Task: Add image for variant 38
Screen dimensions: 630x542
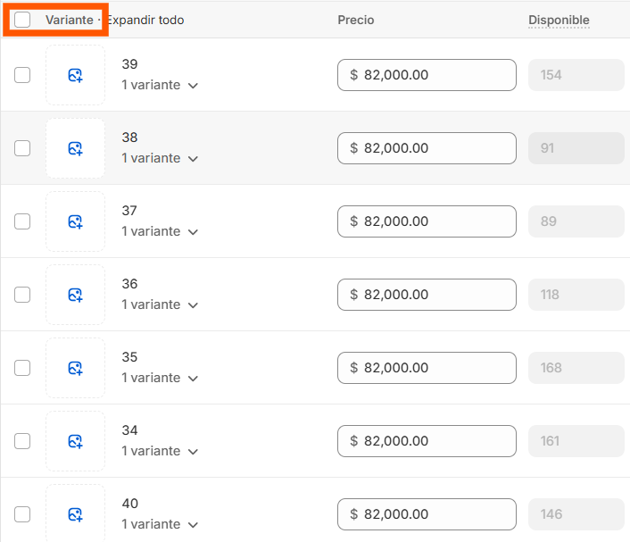Action: point(76,148)
